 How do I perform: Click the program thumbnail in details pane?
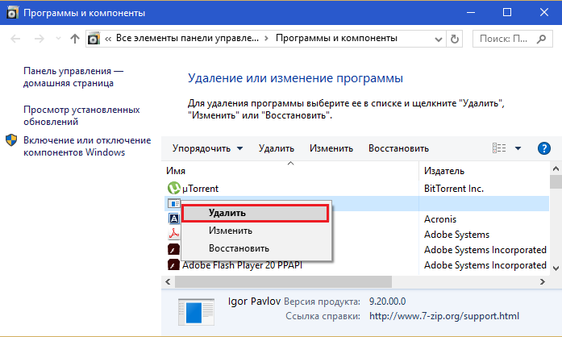[x=197, y=311]
